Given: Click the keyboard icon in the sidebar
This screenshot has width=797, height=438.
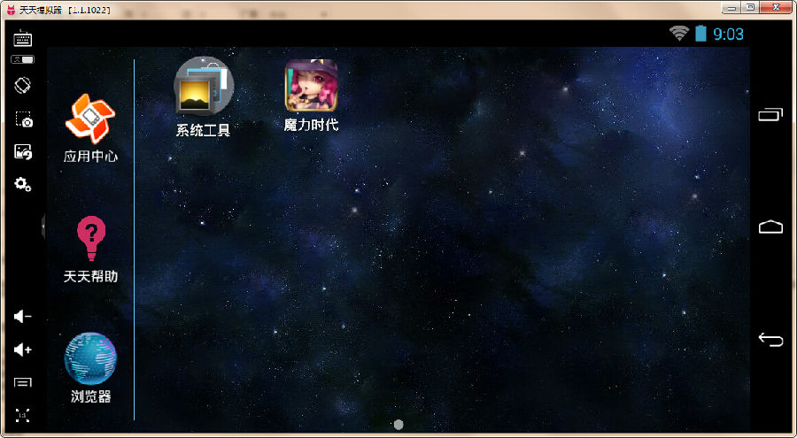Looking at the screenshot, I should coord(23,38).
